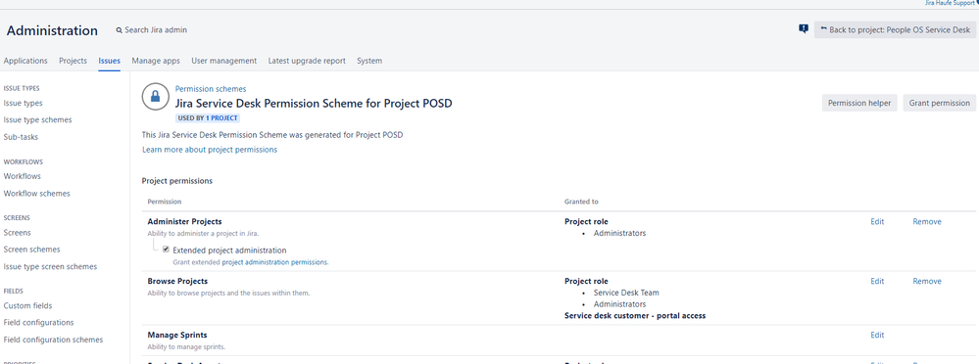
Task: Click the Administration heading
Action: (53, 30)
